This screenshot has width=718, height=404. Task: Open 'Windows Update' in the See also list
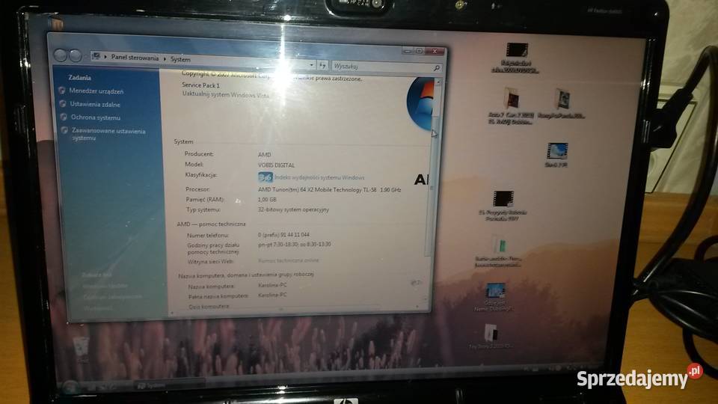(105, 286)
